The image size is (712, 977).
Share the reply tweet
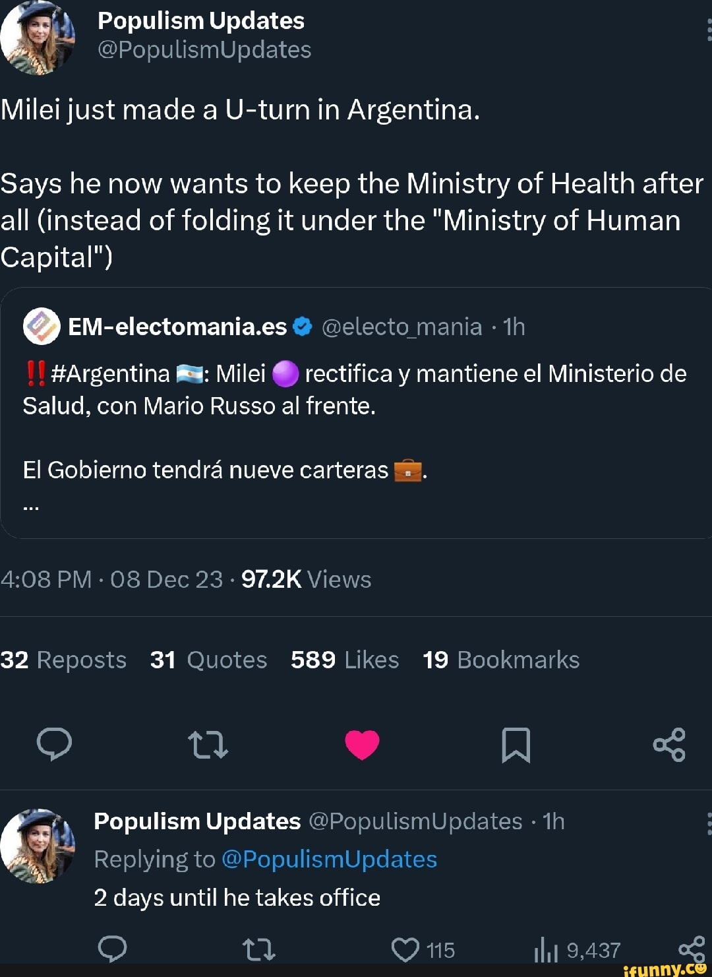[x=692, y=950]
